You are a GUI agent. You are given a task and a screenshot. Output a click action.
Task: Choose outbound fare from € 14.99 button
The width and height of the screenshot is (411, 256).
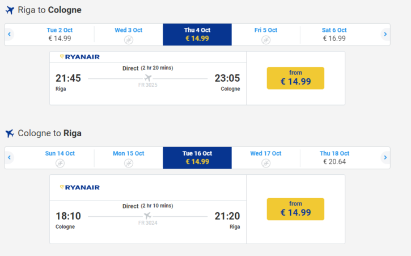(295, 78)
